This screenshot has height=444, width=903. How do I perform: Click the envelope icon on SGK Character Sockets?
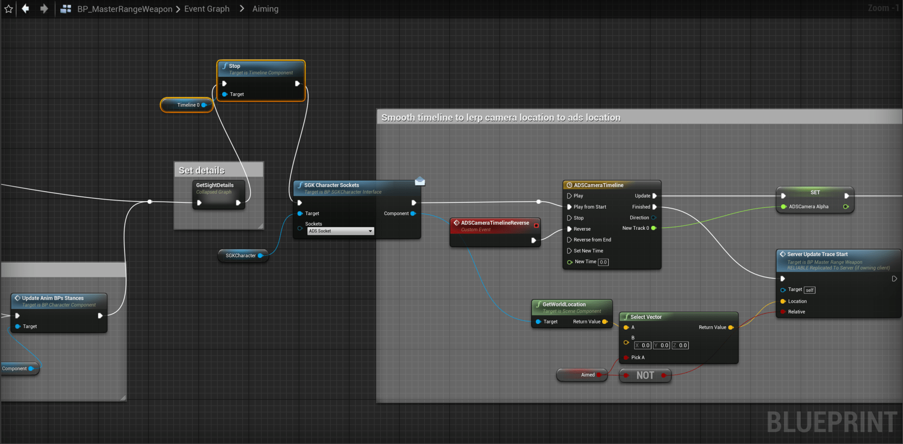pos(420,181)
